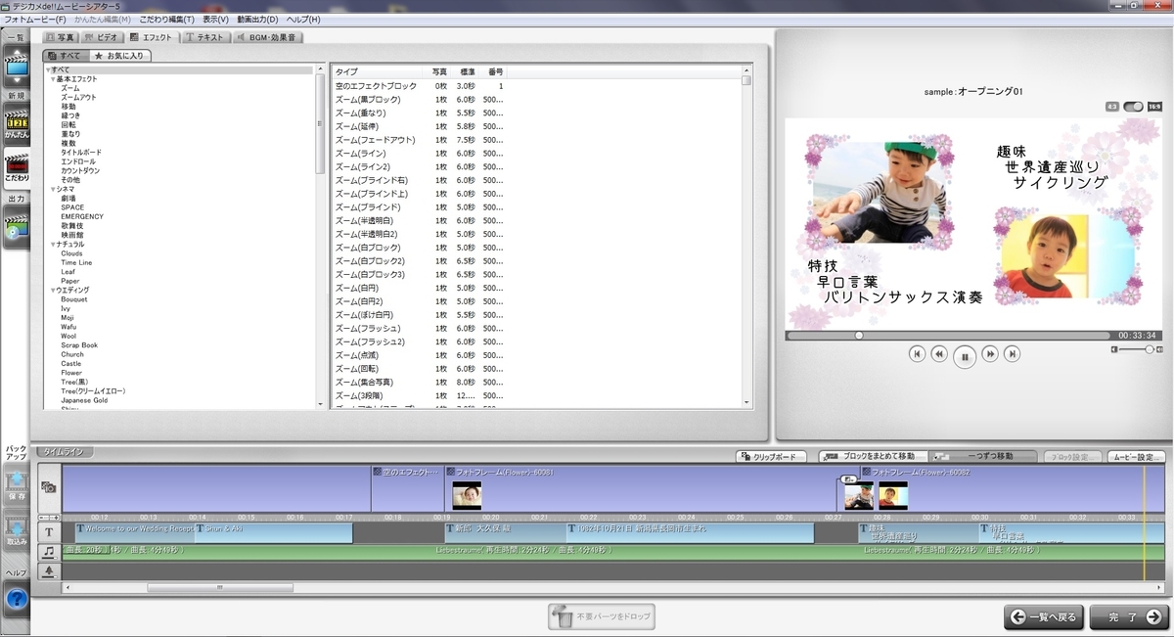Screen dimensions: 1174x637
Task: Click the mute speaker icon beside volume slider
Action: click(x=1114, y=348)
